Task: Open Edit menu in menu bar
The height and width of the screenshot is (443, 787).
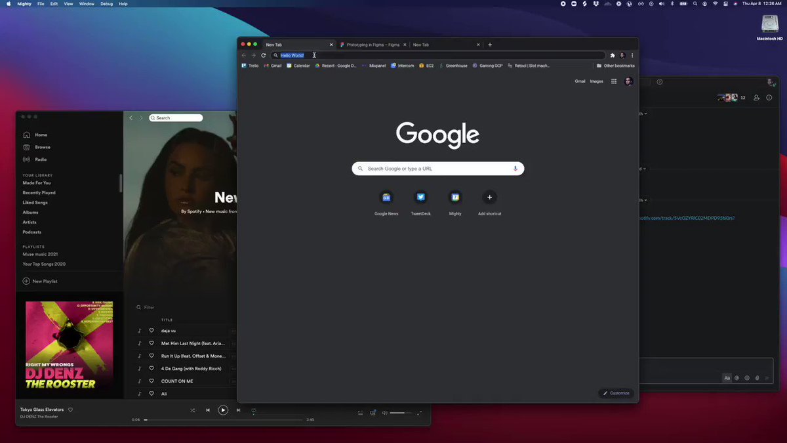Action: point(54,4)
